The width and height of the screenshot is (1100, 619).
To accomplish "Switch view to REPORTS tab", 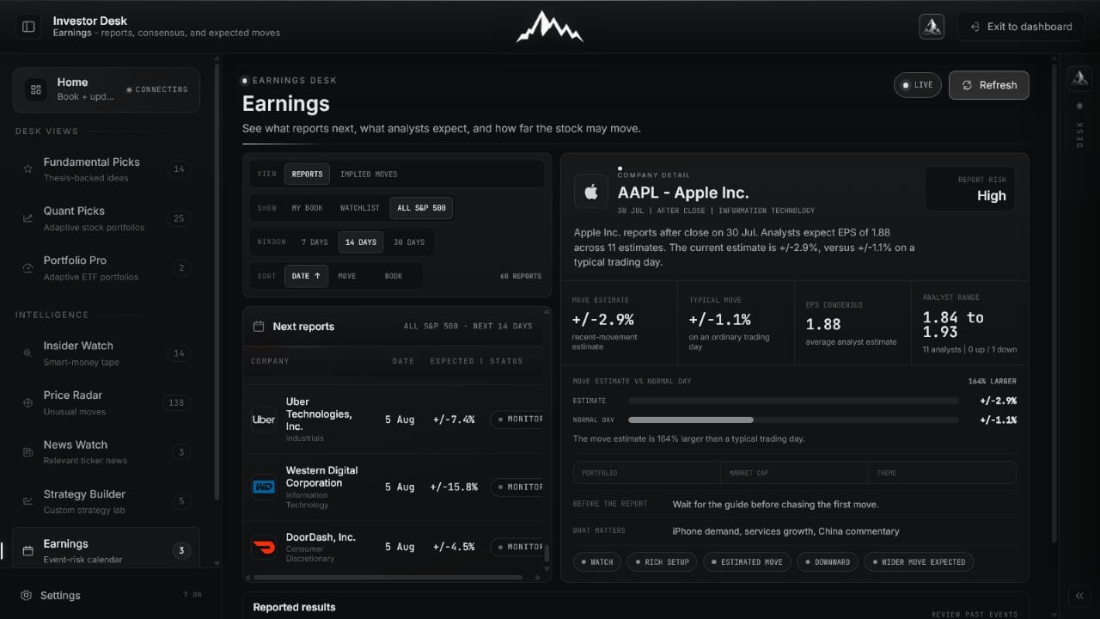I will tap(307, 174).
